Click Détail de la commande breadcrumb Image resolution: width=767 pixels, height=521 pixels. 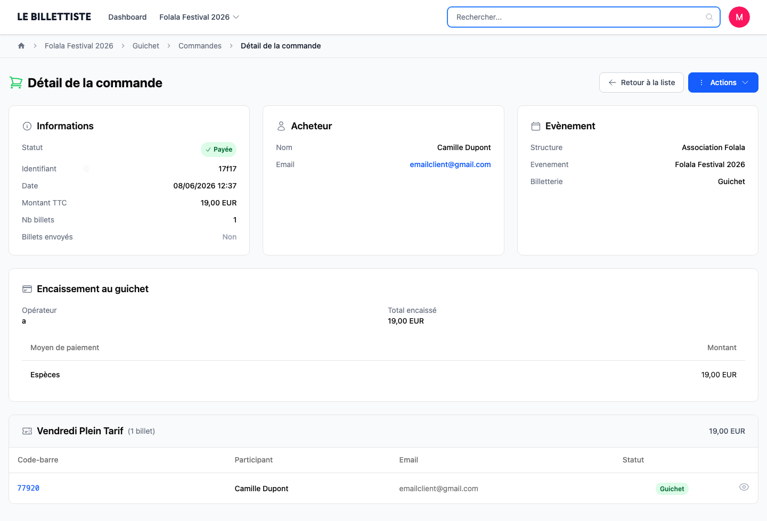click(281, 46)
